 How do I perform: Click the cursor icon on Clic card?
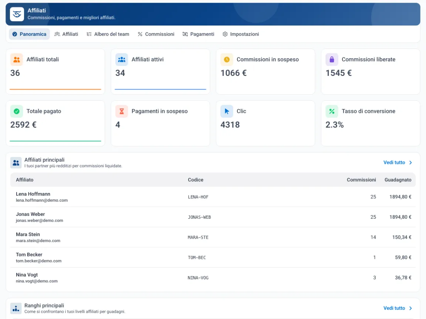click(x=227, y=111)
